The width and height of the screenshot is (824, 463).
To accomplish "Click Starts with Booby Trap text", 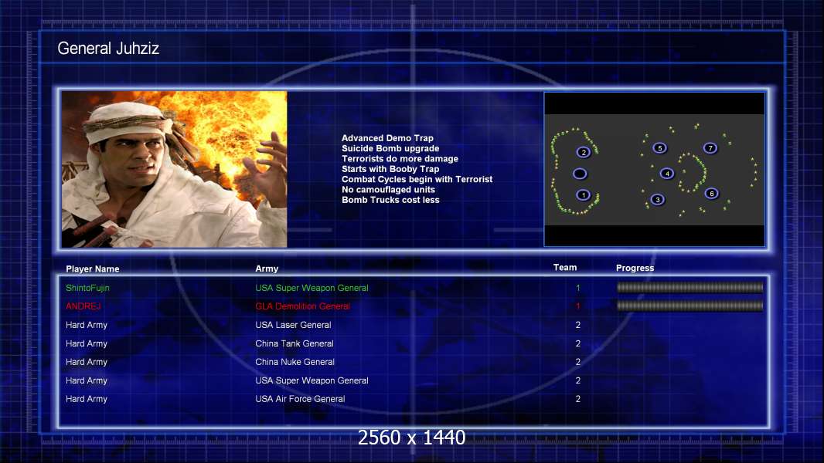I will click(x=390, y=169).
